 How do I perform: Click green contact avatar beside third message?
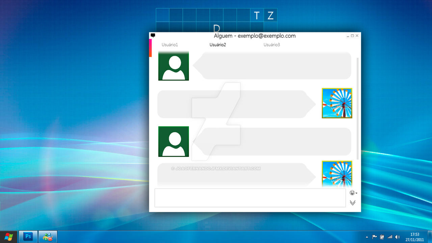(x=173, y=141)
